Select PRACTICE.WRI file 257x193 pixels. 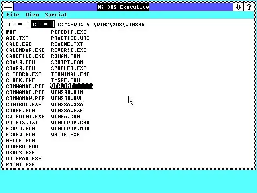[x=70, y=38]
